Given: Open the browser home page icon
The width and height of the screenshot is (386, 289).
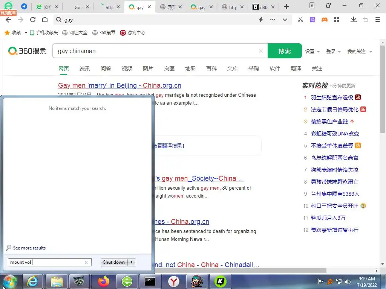Looking at the screenshot, I should [x=45, y=20].
